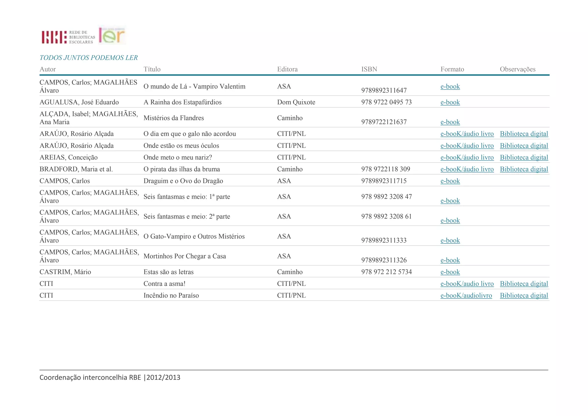Screen dimensions: 588x416
Task: Click the colorful 'ler' logo
Action: pos(112,35)
